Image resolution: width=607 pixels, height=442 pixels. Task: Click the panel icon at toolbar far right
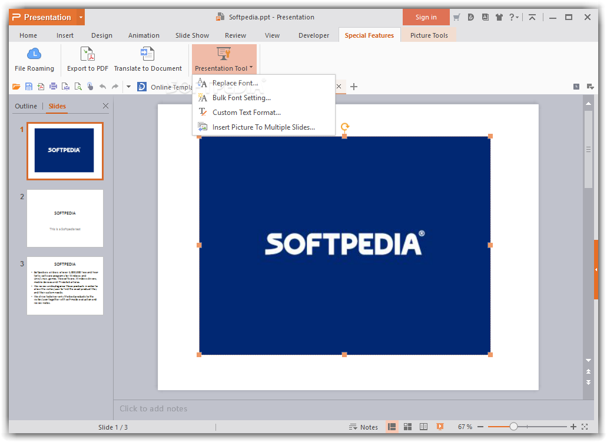click(576, 87)
